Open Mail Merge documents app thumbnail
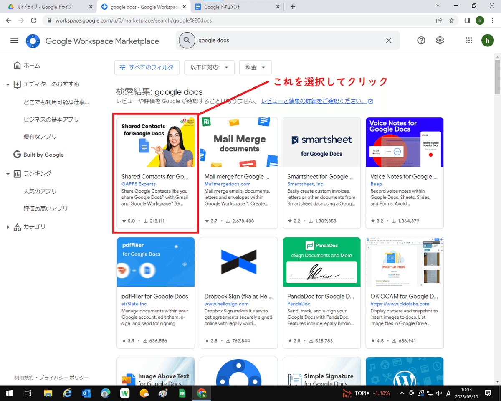Screen dimensions: 501x401 tap(239, 142)
